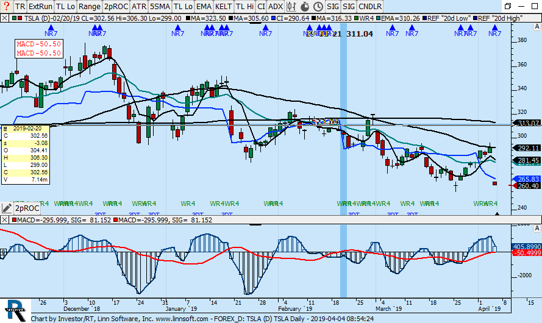Toggle auto-scale 'A' on the price pane
The width and height of the screenshot is (542, 323).
click(537, 27)
